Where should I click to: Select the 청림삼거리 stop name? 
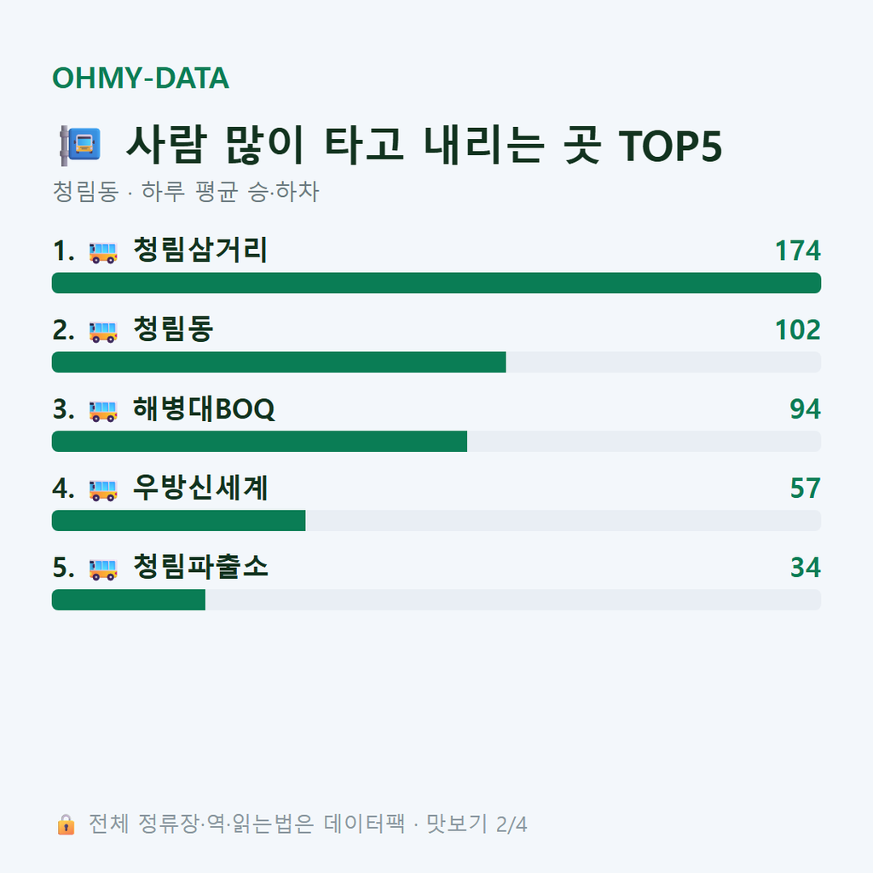pos(200,250)
